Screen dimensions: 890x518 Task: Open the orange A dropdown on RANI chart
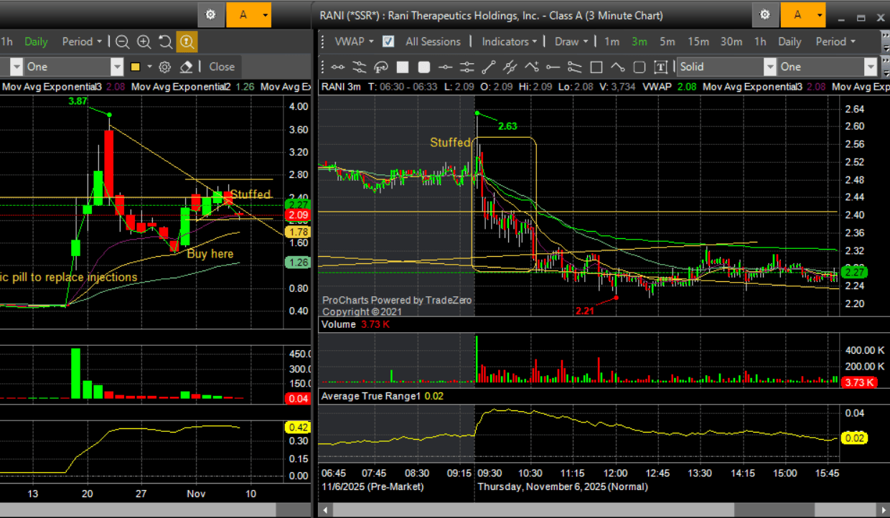[803, 14]
